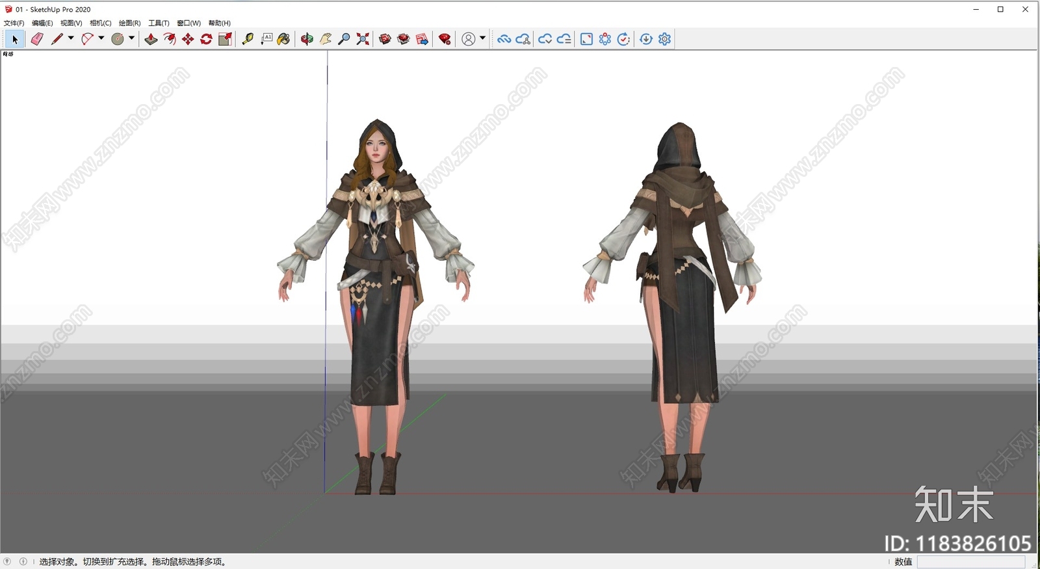
Task: Click the info circle icon in status bar
Action: 23,561
